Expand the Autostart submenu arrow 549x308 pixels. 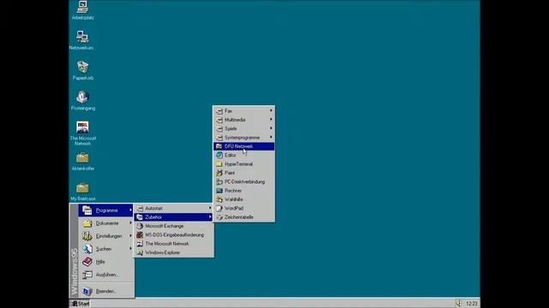[210, 208]
